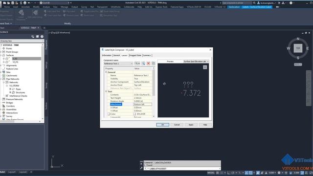Viewport: 313px width, 176px height.
Task: Click the first Toolspace toolbar icon
Action: click(33, 37)
